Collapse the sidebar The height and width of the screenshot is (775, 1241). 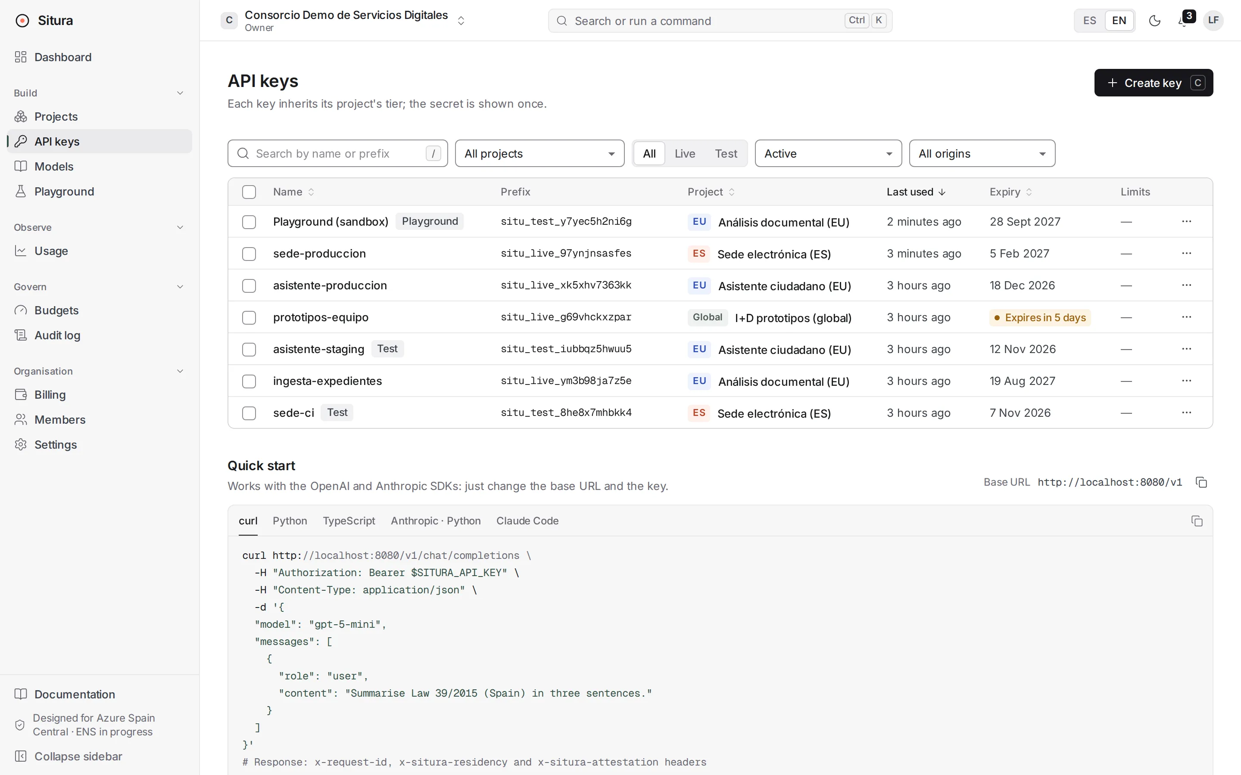[x=100, y=756]
